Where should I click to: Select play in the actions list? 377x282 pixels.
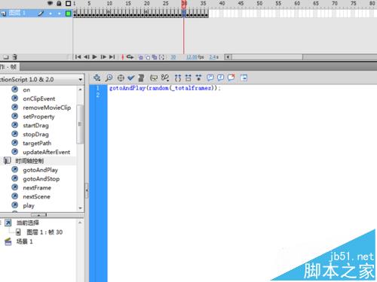[x=29, y=206]
